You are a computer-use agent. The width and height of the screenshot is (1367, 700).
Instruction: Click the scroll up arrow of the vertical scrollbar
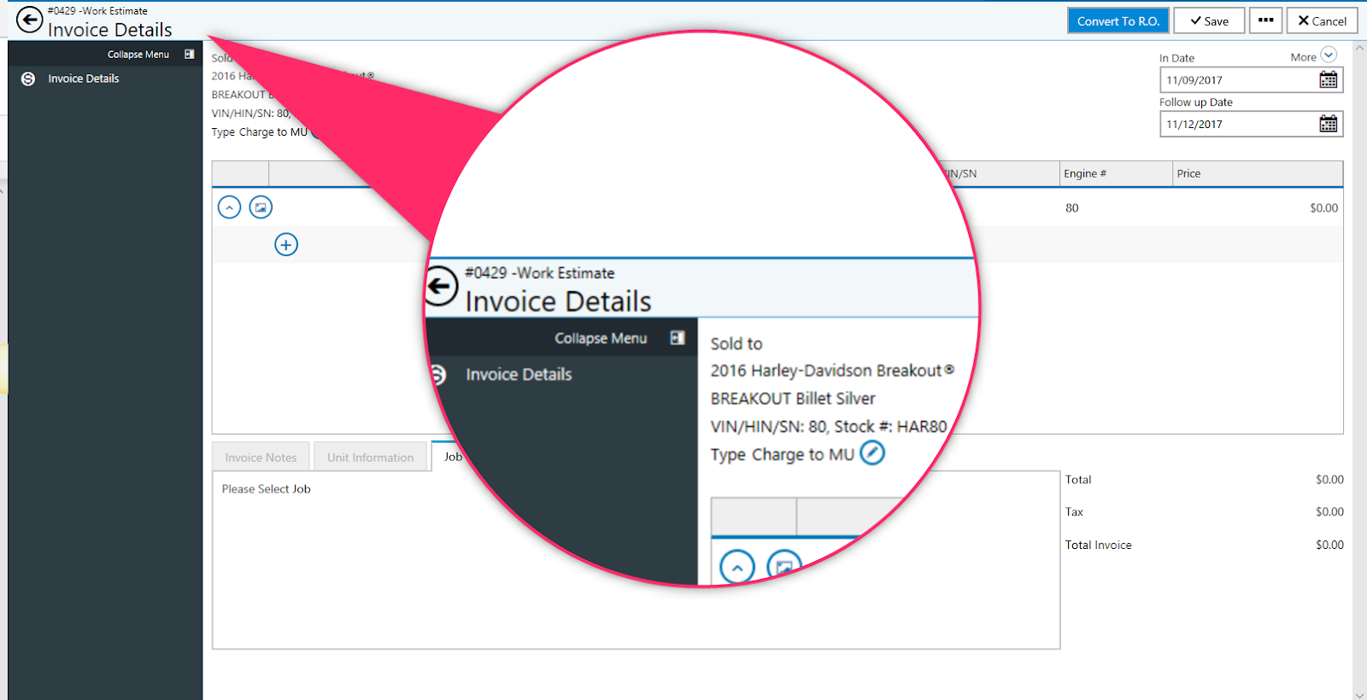pos(1359,48)
